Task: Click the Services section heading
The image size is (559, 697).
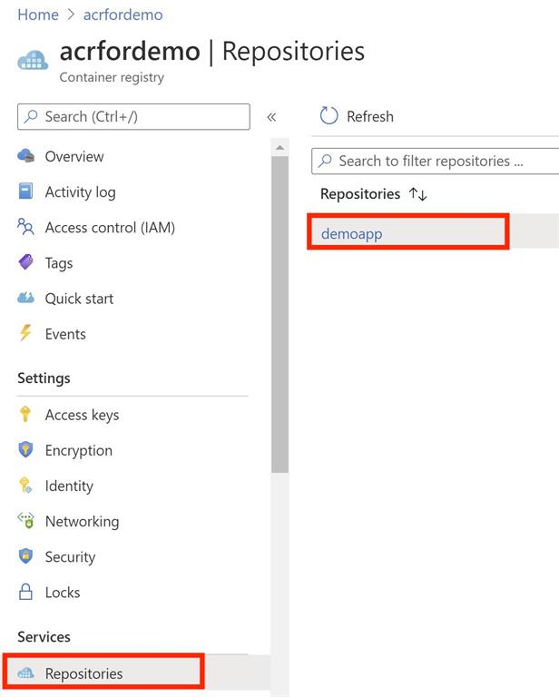Action: point(44,636)
